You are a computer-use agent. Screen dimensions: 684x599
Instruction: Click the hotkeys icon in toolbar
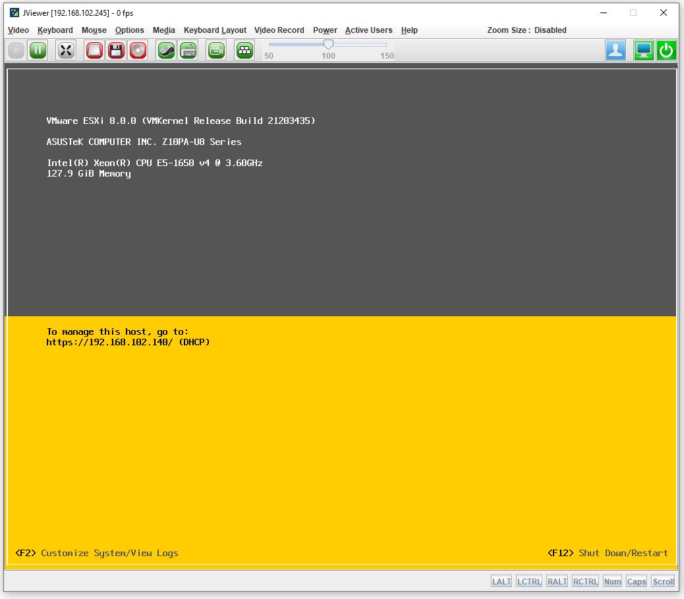point(244,51)
